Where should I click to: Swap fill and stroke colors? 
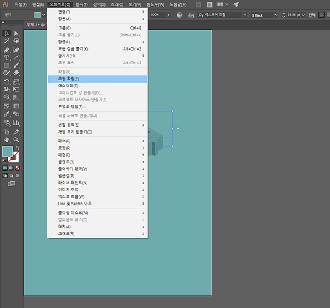pos(18,147)
